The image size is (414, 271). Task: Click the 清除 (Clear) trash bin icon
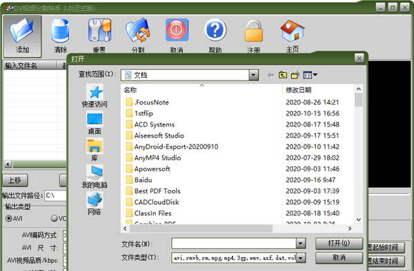pos(61,30)
